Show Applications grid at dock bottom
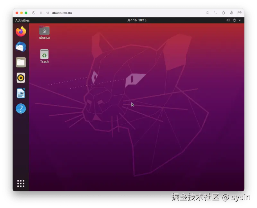257x208 pixels. click(21, 184)
